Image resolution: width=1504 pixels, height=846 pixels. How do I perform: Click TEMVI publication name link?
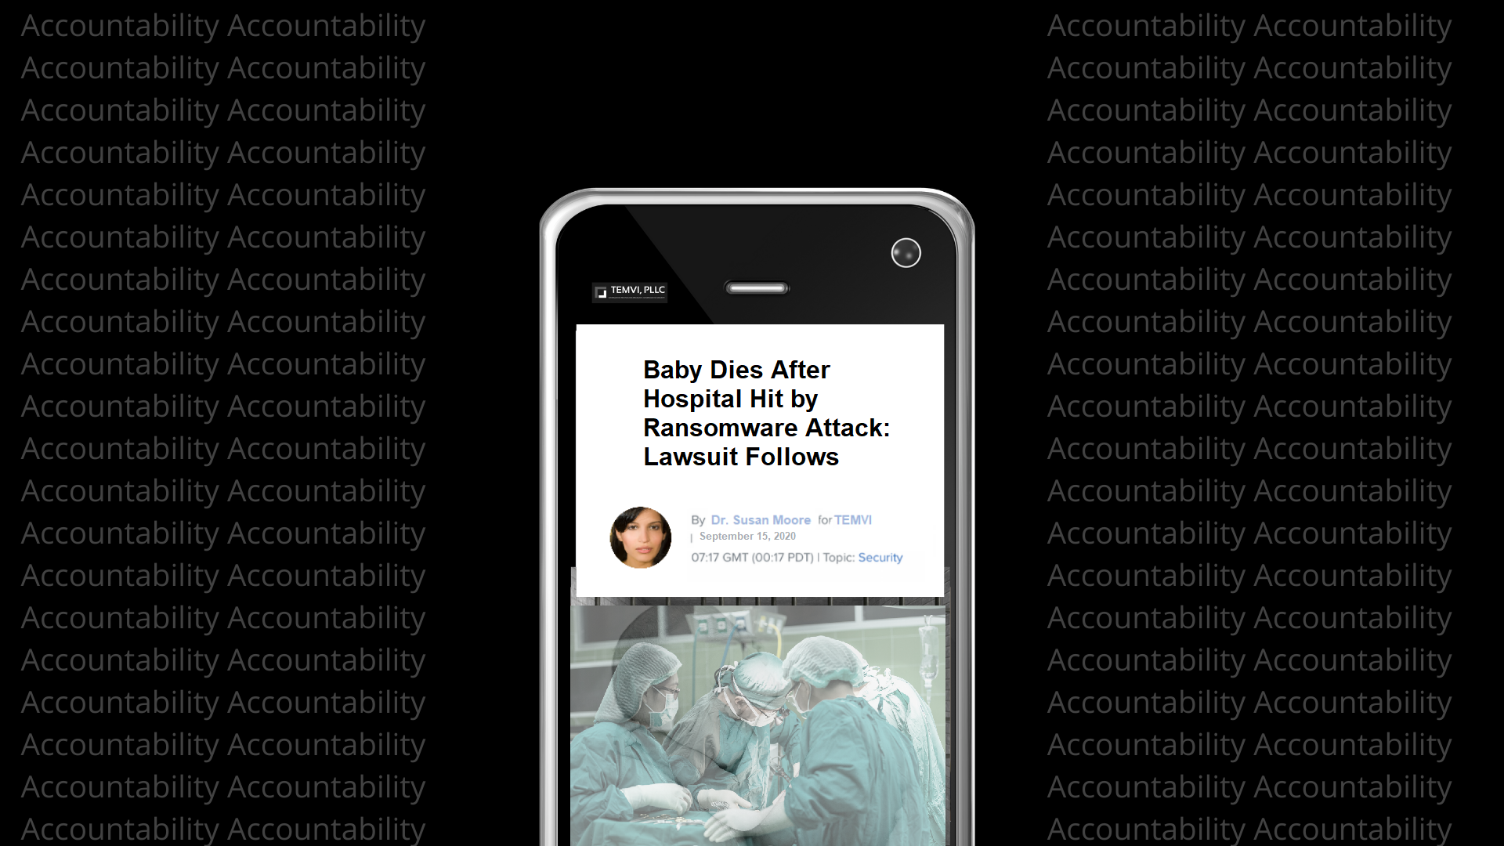click(x=853, y=519)
